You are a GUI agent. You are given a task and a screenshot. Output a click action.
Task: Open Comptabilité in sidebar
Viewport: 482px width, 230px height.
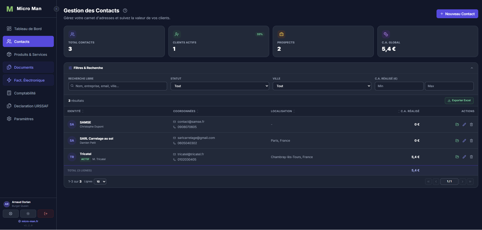[x=28, y=93]
